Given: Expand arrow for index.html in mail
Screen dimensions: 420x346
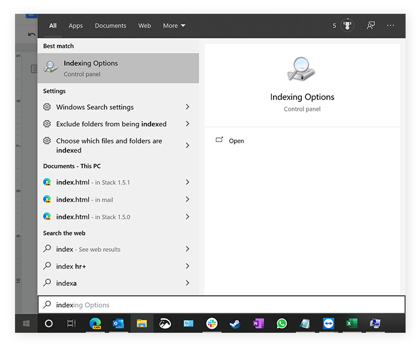Looking at the screenshot, I should tap(187, 200).
